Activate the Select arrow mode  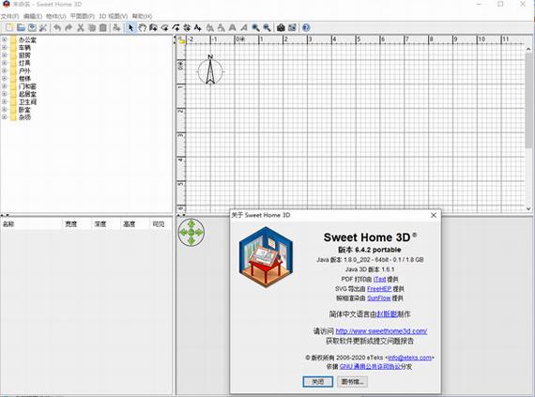[131, 27]
